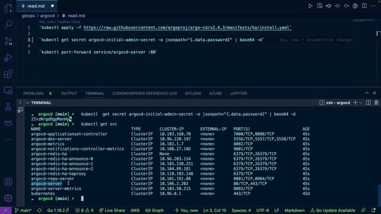Switch to the GITLENS tab
Screen dimensions: 381x214
point(193,93)
